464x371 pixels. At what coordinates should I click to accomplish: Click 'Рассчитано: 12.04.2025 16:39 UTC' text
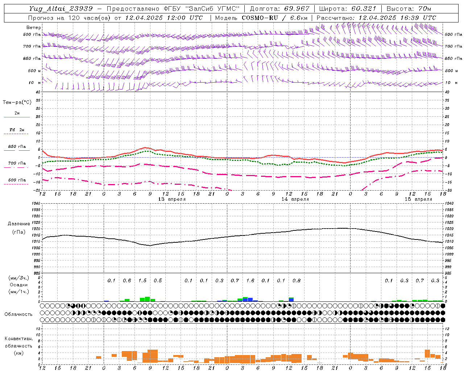click(376, 18)
